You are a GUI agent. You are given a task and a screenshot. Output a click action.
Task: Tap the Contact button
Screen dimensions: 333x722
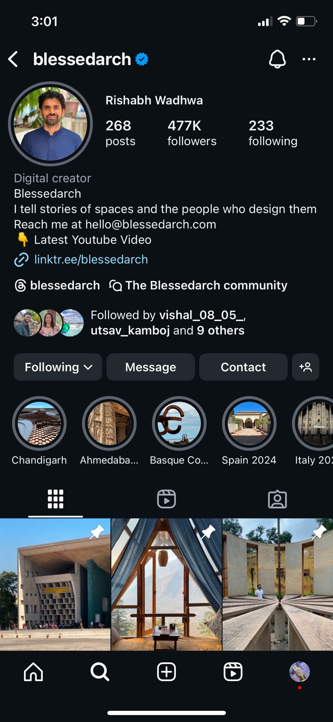click(243, 367)
